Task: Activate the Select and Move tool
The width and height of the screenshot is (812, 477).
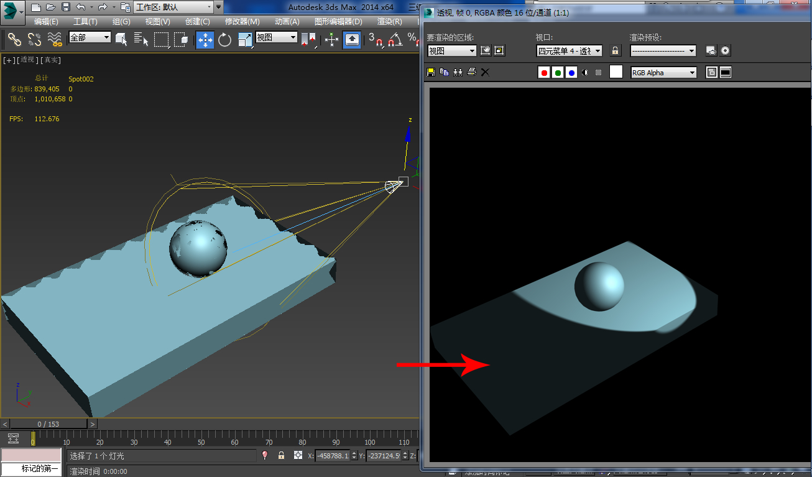Action: (x=205, y=40)
